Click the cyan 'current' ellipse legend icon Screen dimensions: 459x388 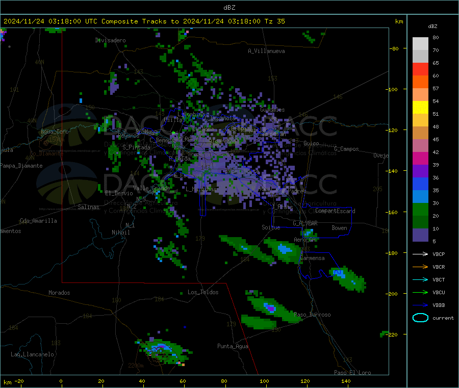click(420, 318)
